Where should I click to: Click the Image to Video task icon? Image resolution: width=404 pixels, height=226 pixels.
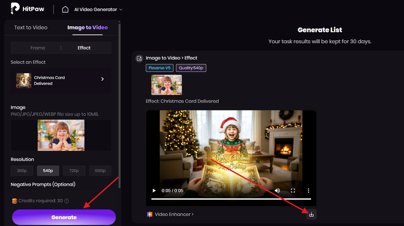[140, 58]
